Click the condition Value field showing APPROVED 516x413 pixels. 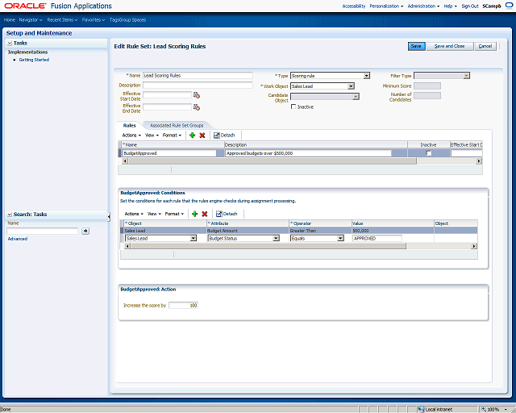pos(377,238)
